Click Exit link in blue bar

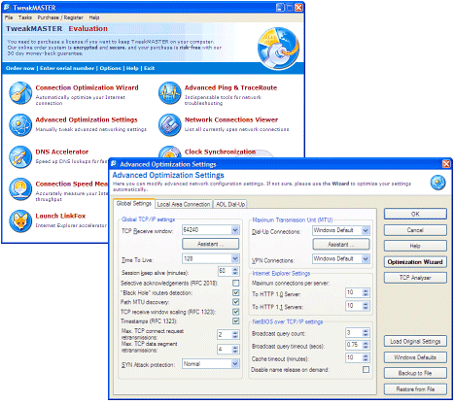click(x=149, y=68)
